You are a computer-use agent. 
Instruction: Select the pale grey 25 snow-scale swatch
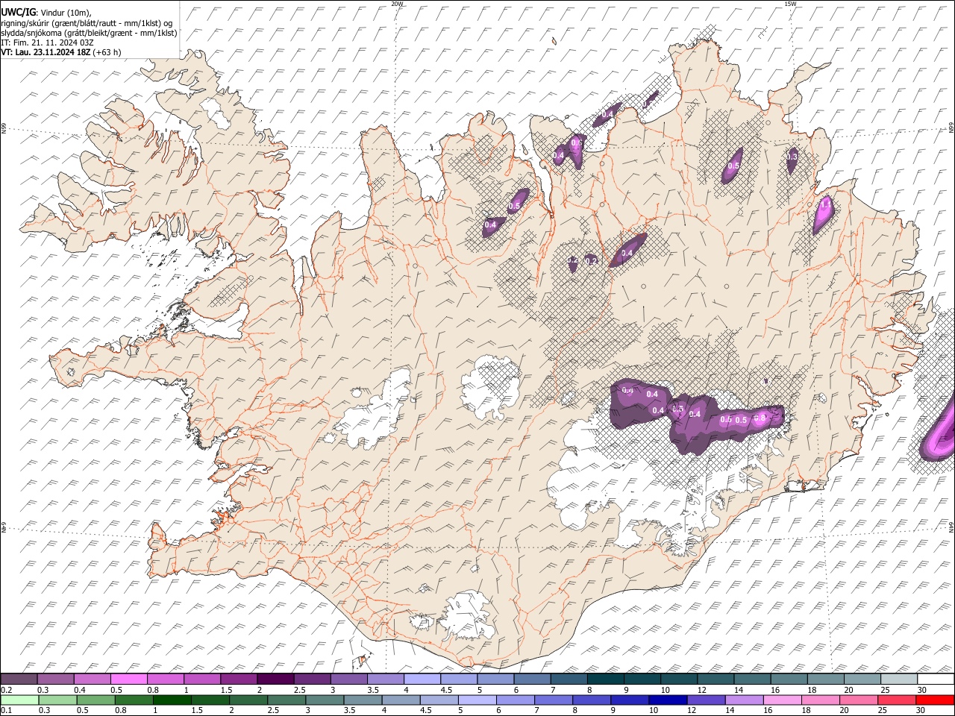[899, 679]
